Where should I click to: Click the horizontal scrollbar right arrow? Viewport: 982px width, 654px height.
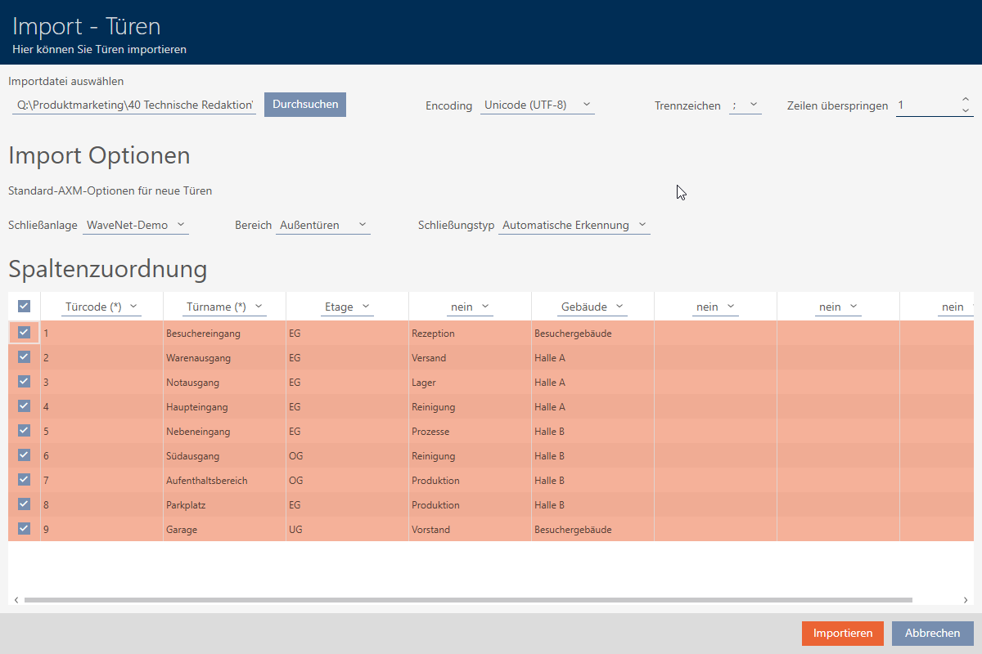(966, 600)
